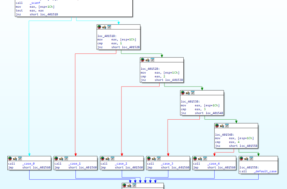The image size is (287, 189).
Task: Select the _scanf call operand
Action: [x=35, y=3]
